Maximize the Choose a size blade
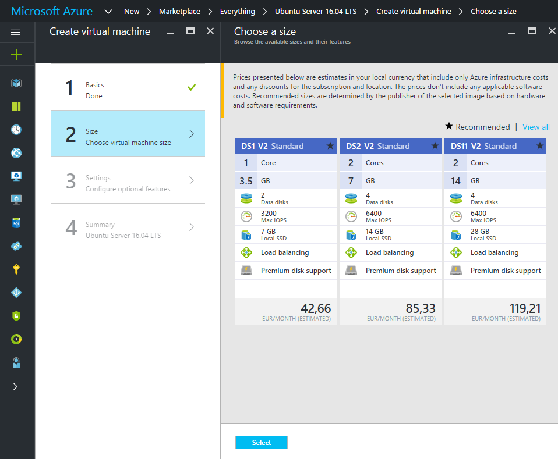The image size is (558, 459). pyautogui.click(x=532, y=31)
